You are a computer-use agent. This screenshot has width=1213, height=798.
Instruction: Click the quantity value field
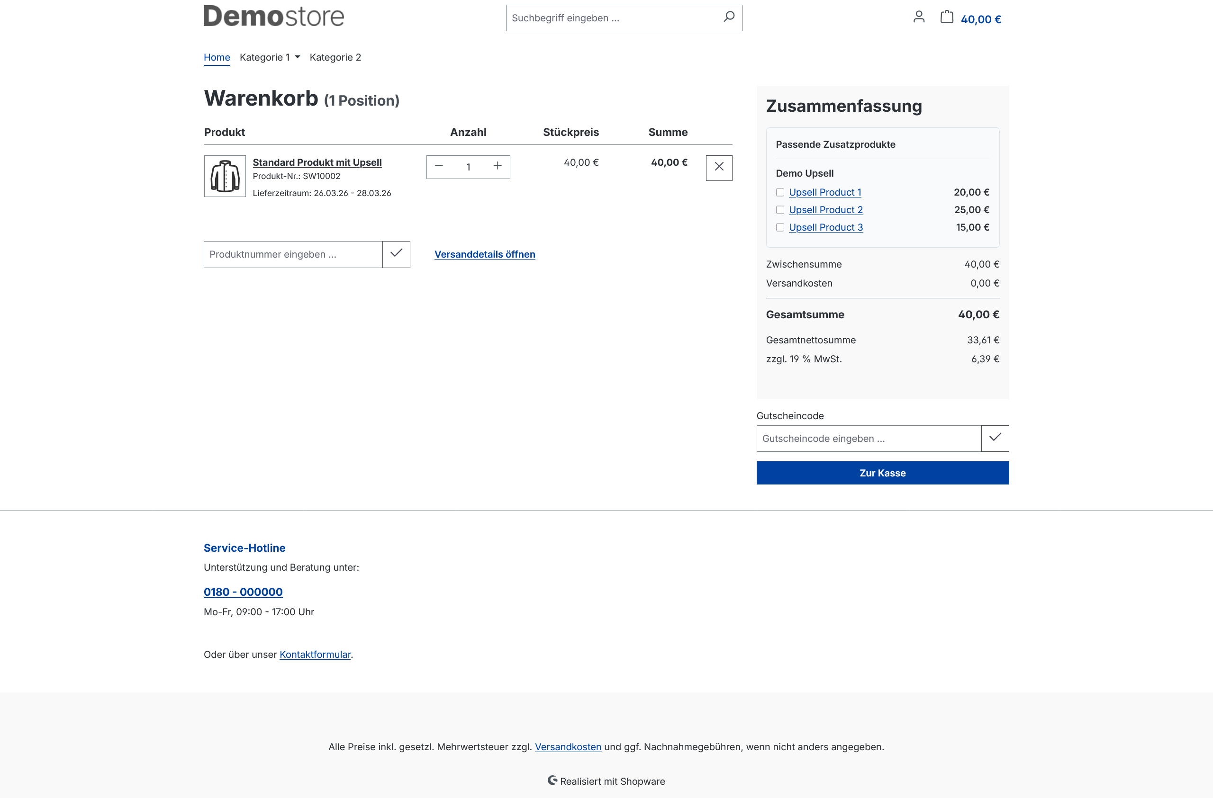point(468,167)
